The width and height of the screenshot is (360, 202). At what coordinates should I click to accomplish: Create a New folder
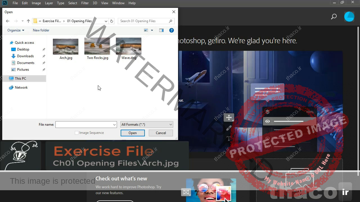41,30
